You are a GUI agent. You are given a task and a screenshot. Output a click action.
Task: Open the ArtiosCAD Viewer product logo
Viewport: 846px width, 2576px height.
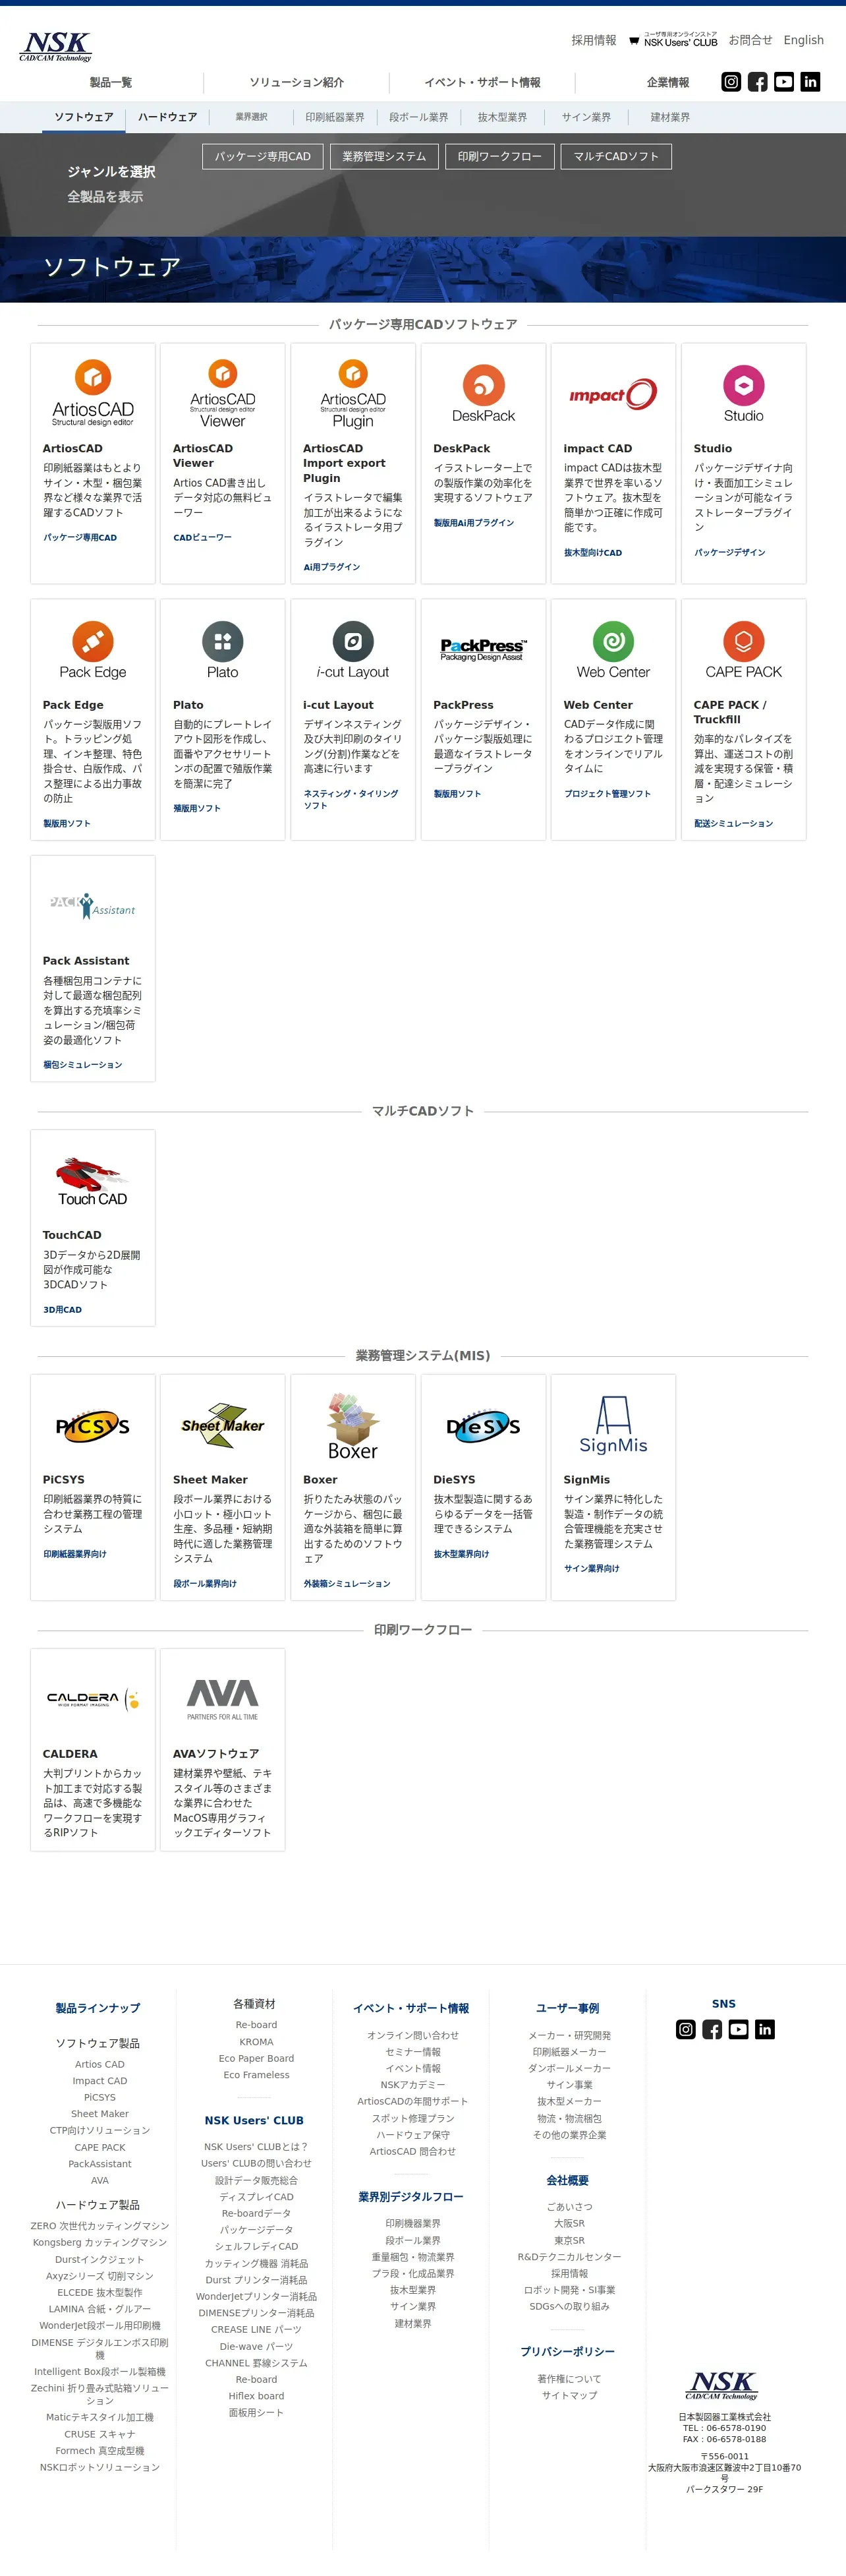(223, 393)
